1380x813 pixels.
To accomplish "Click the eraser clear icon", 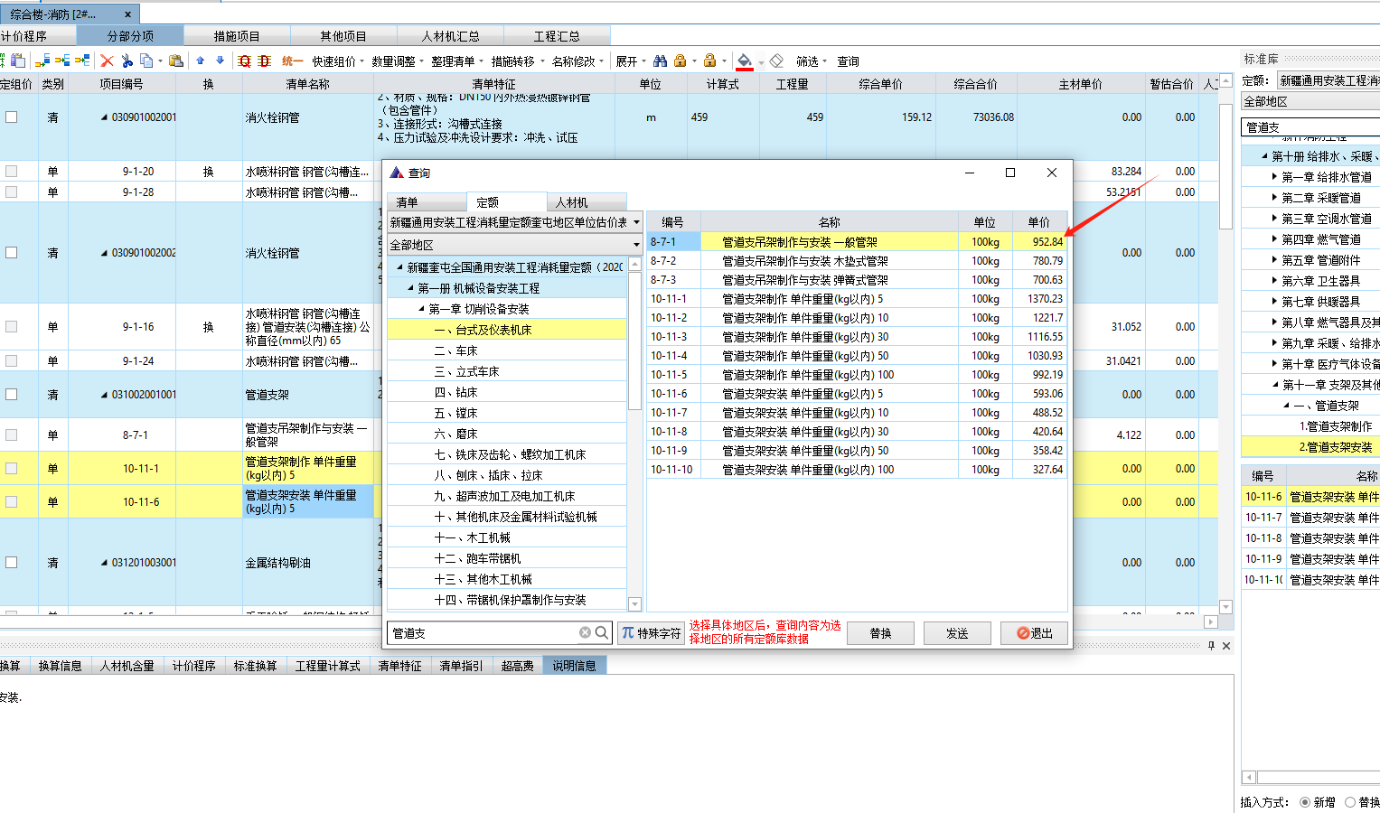I will click(776, 61).
